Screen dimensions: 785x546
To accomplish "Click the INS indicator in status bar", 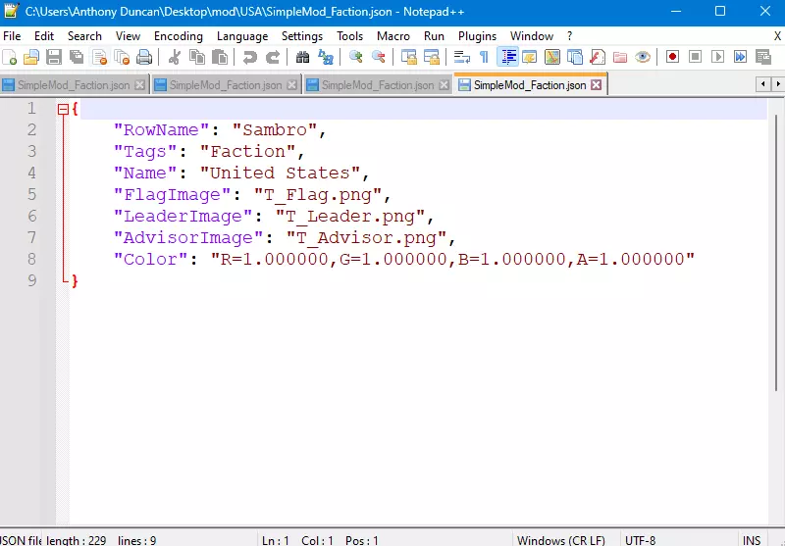I will click(752, 540).
